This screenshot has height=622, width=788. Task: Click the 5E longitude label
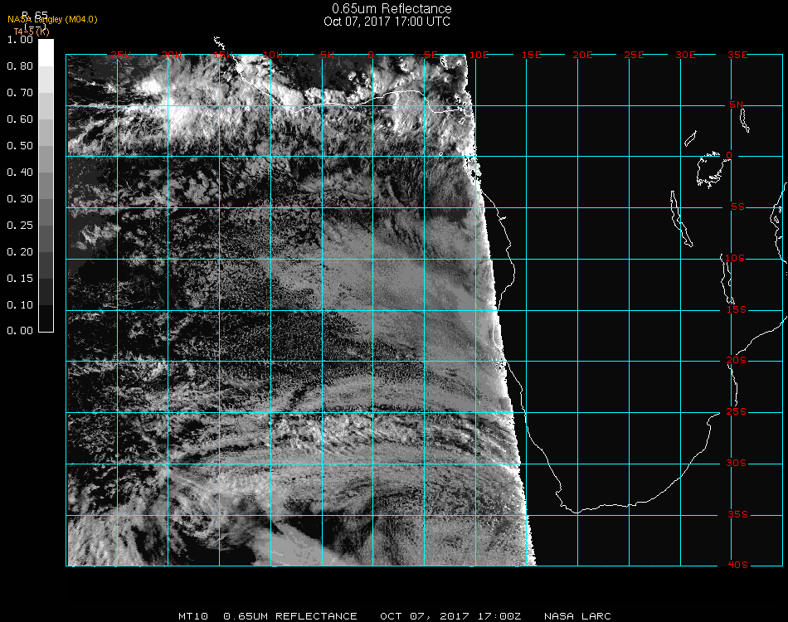point(430,56)
